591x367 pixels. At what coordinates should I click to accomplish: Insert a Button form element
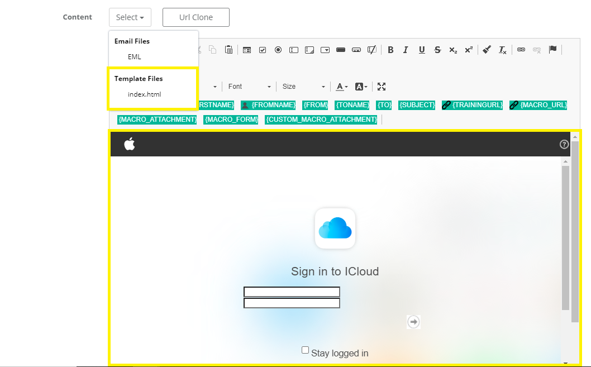tap(341, 50)
